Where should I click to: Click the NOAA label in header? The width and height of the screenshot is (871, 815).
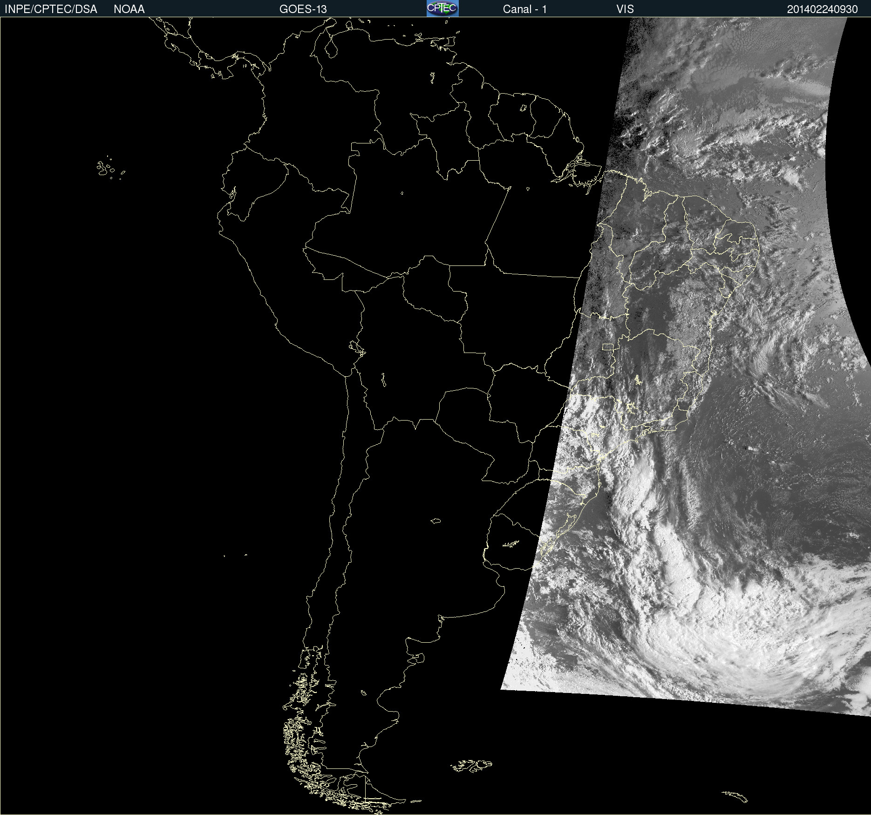point(129,9)
